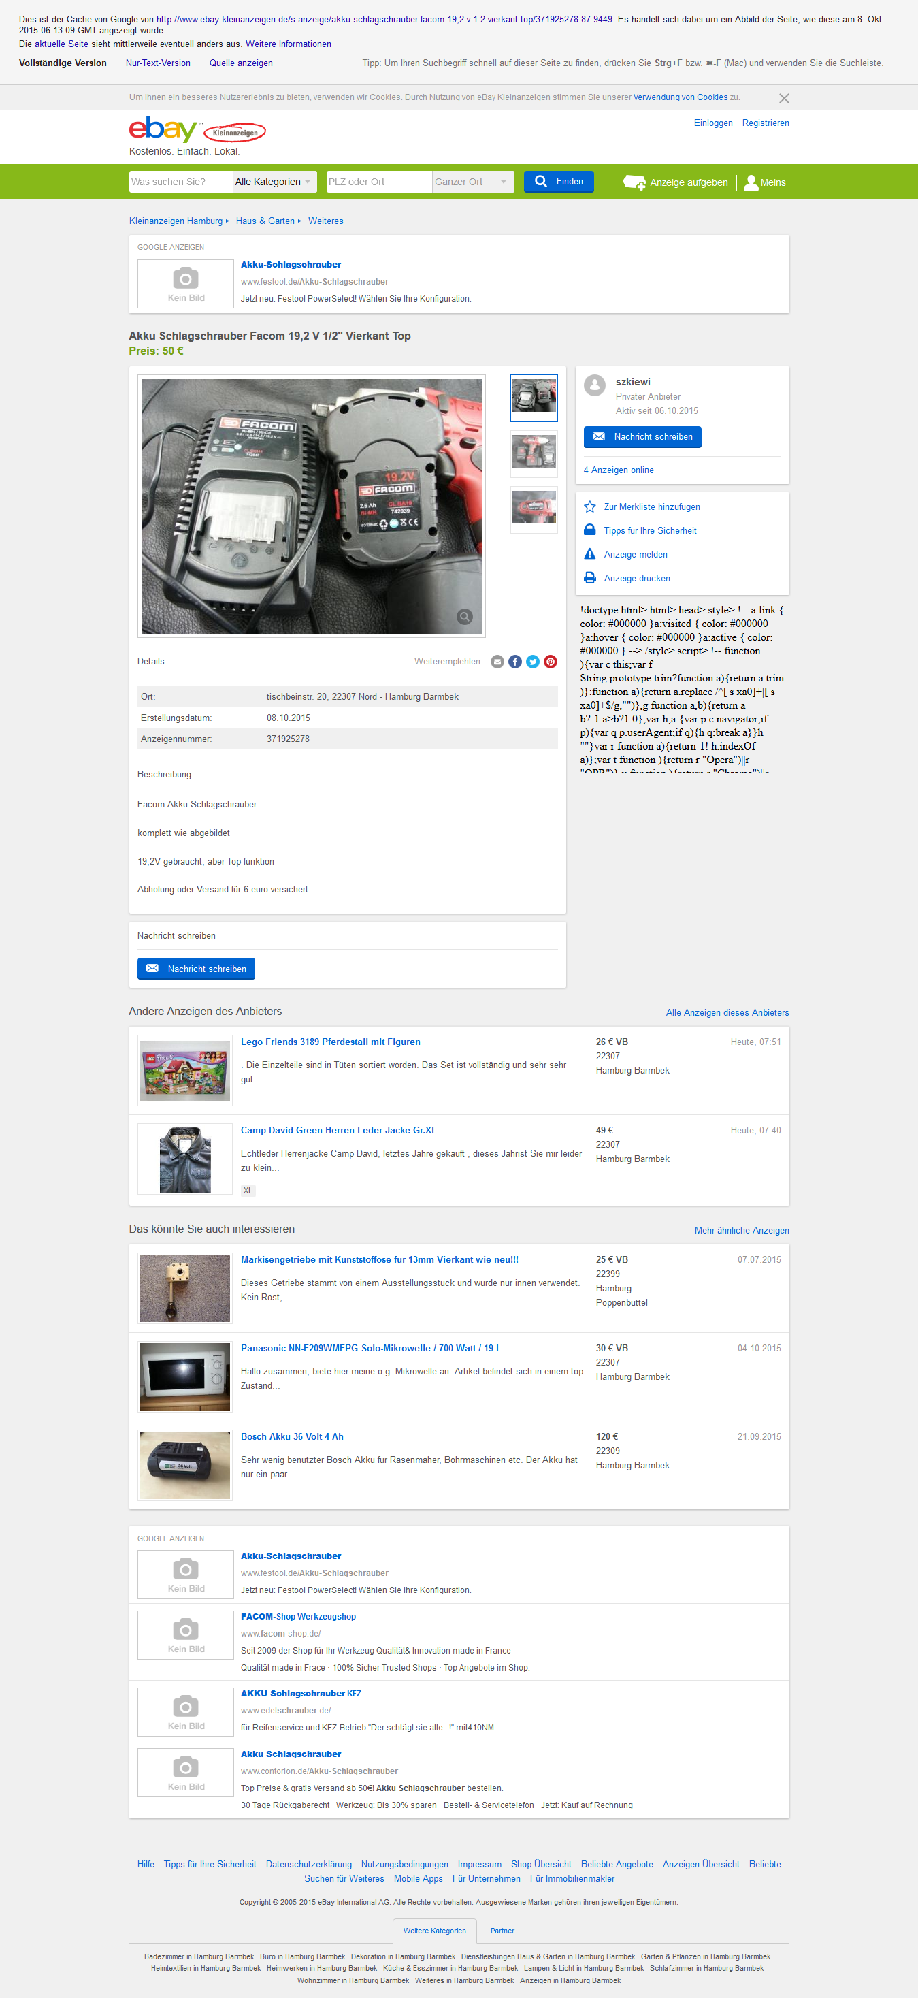
Task: Click the star icon for Merkliste
Action: 589,506
